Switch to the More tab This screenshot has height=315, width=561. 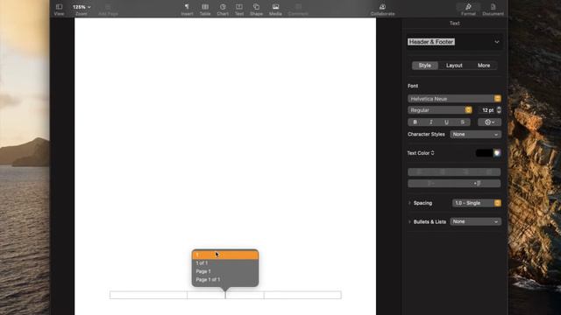(483, 66)
